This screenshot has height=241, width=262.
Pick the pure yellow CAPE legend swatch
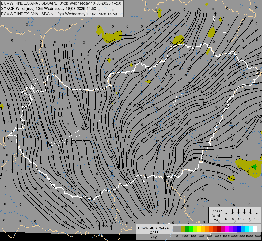(x=199, y=229)
